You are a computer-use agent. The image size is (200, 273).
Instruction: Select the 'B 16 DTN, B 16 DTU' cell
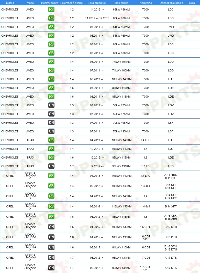pos(171,248)
